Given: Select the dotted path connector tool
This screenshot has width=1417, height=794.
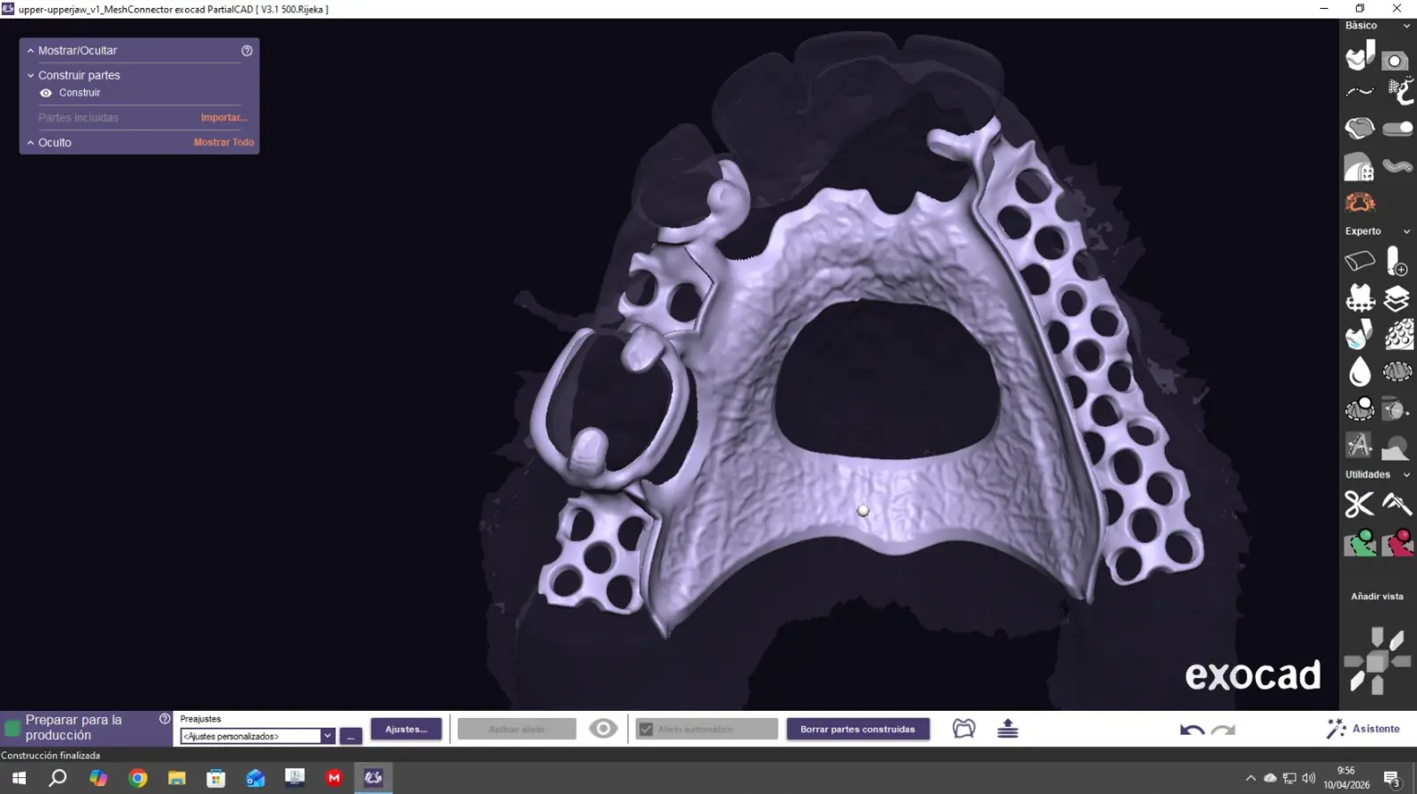Looking at the screenshot, I should pos(1398,166).
